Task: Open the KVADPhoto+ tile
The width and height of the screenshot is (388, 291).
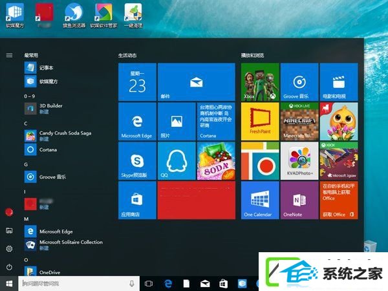Action: [x=299, y=161]
